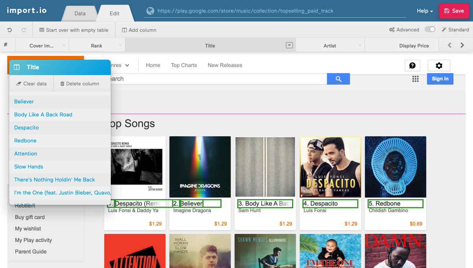The image size is (473, 268).
Task: Open Top Charts
Action: (x=184, y=65)
